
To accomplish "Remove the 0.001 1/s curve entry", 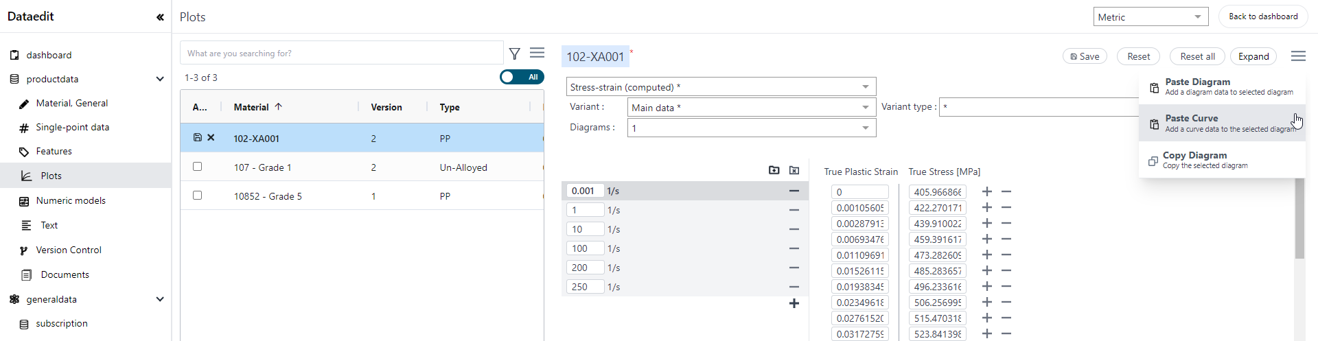I will pyautogui.click(x=794, y=191).
